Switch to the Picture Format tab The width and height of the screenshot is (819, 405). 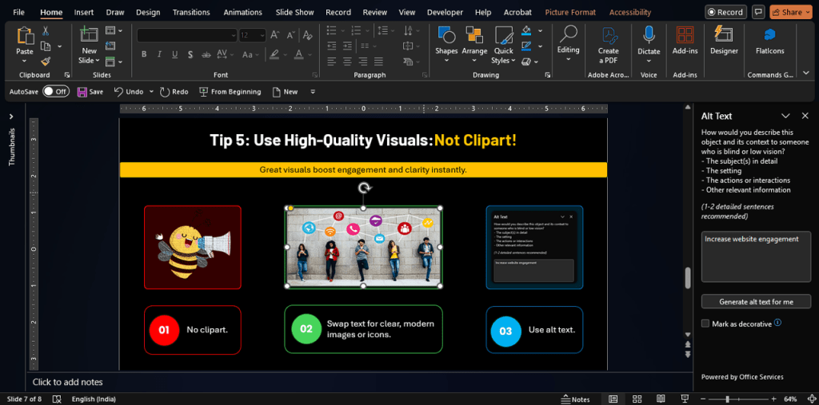[570, 13]
